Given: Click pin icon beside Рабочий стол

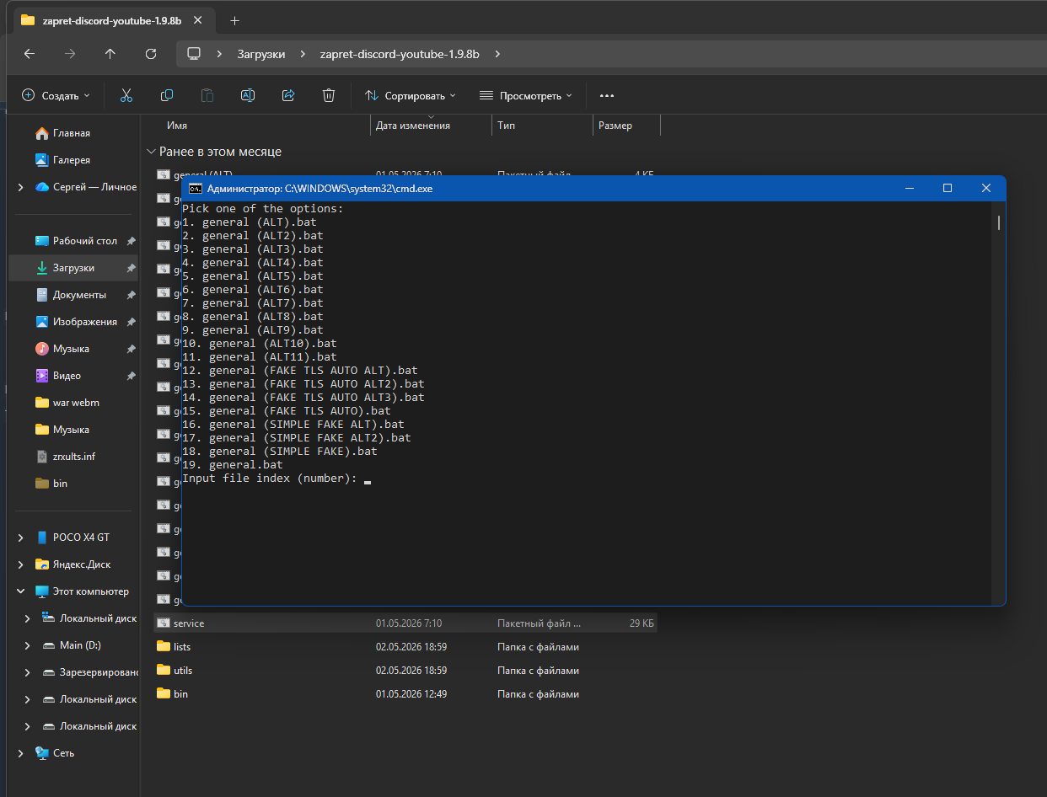Looking at the screenshot, I should (x=131, y=241).
